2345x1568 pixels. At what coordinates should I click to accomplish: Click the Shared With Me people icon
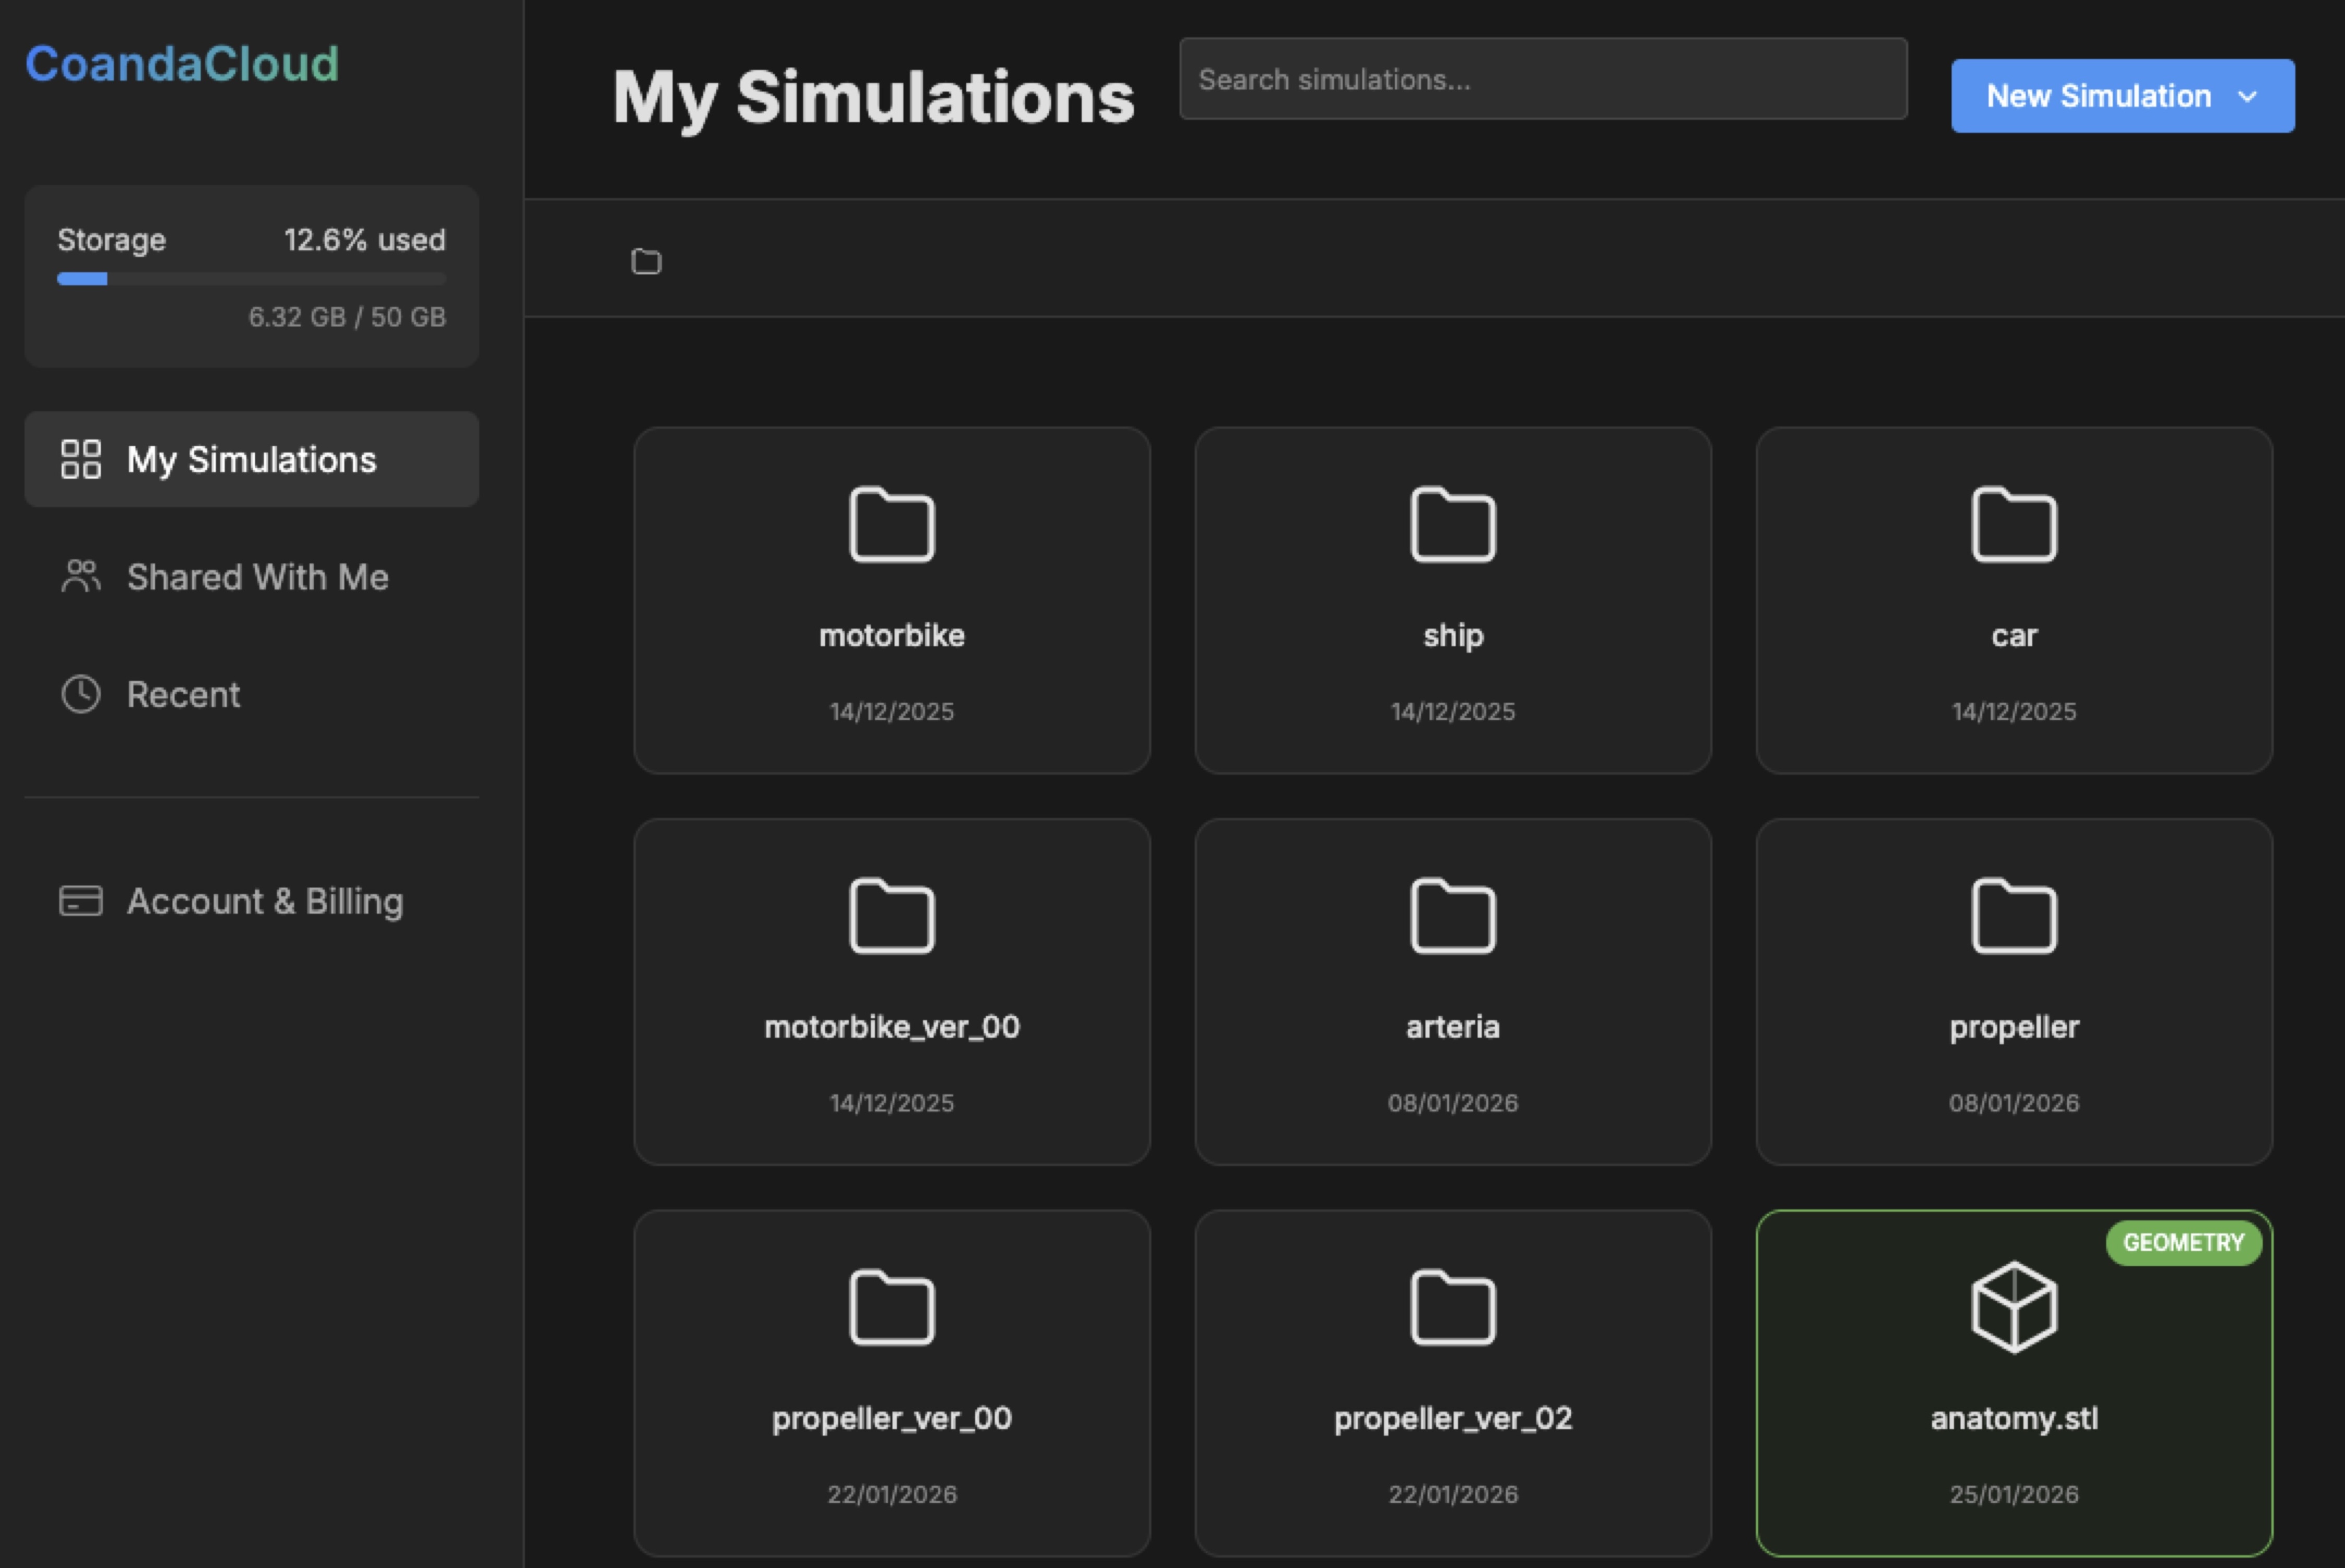click(x=80, y=576)
